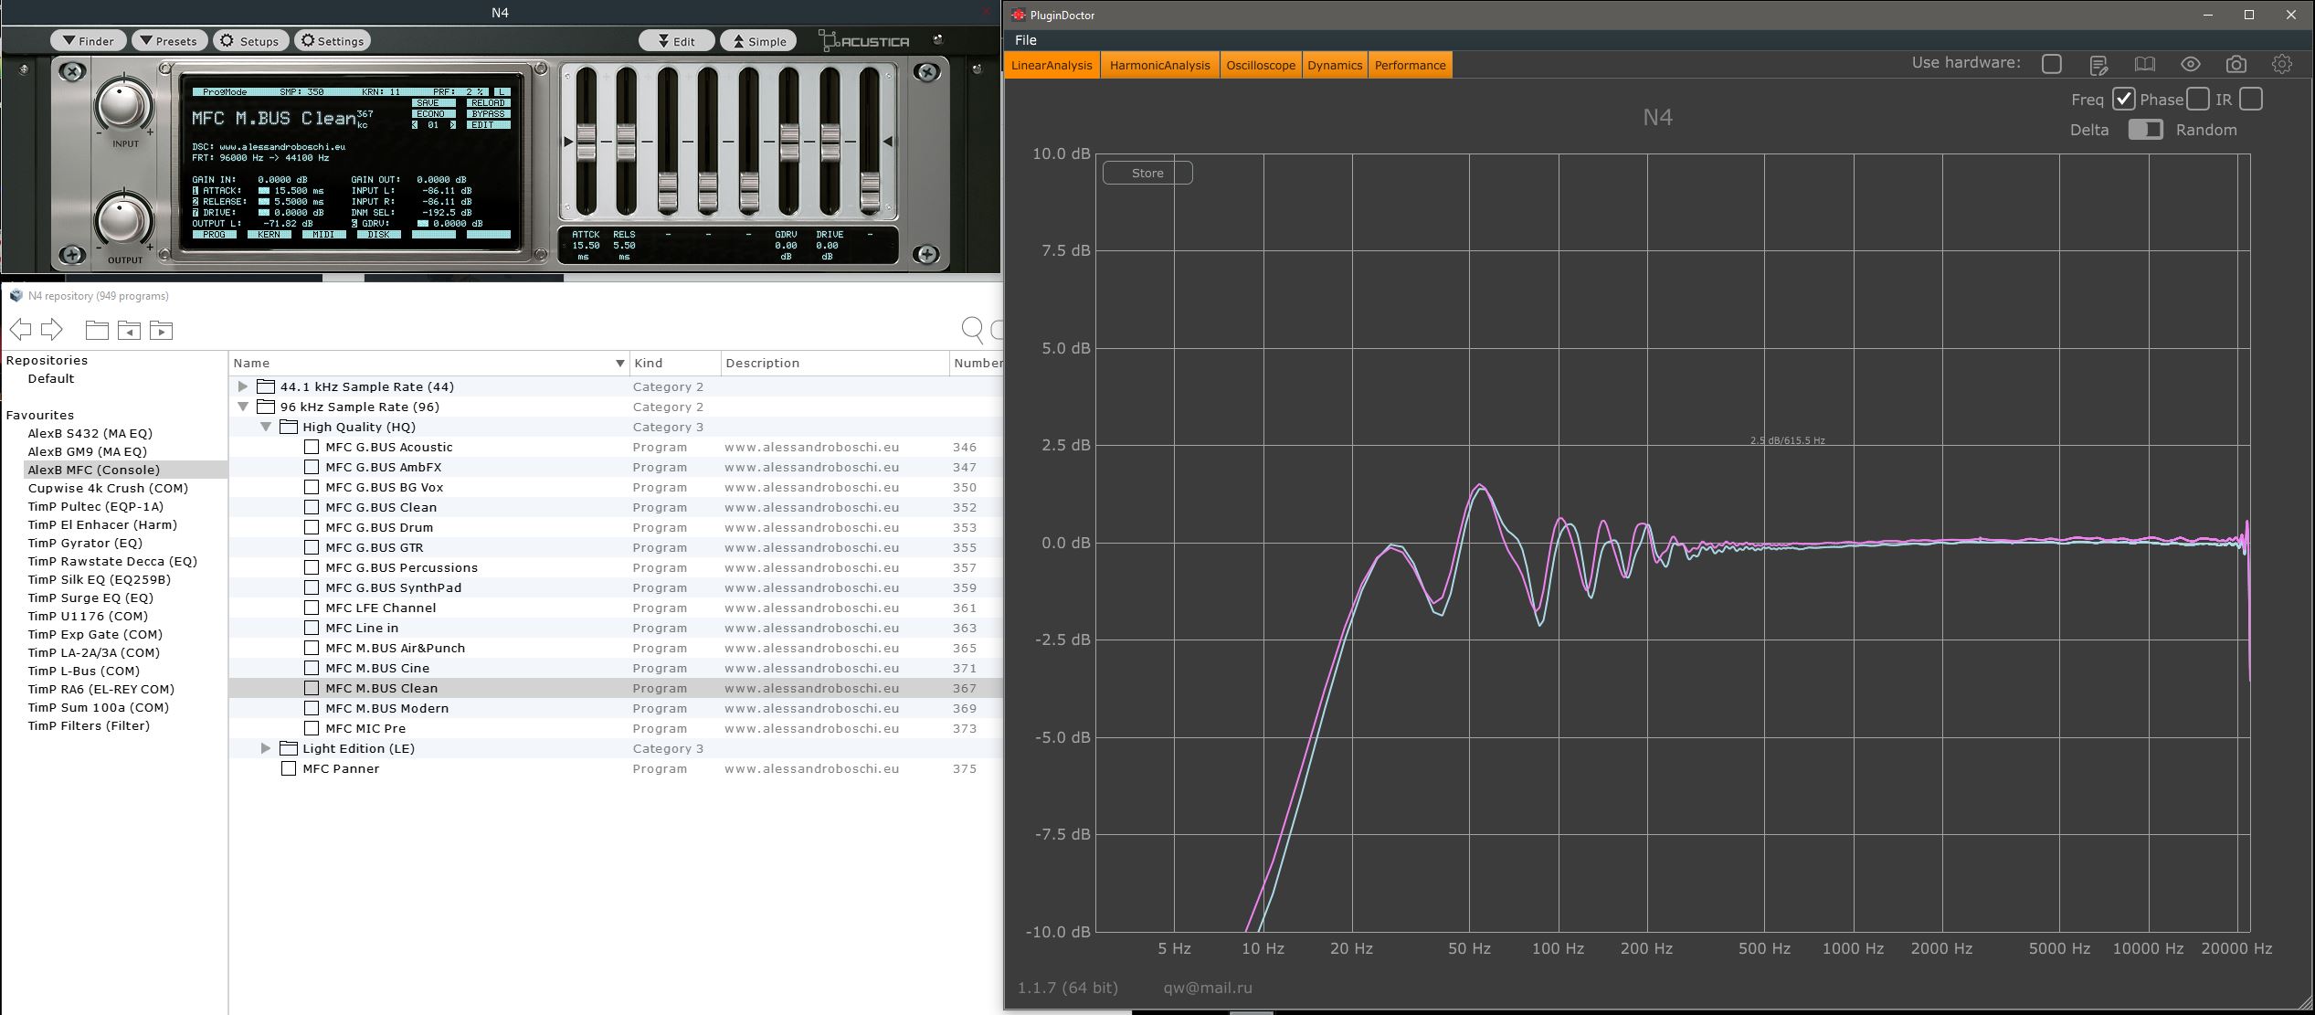
Task: Switch to the HarmonicAnalysis tab
Action: (1159, 65)
